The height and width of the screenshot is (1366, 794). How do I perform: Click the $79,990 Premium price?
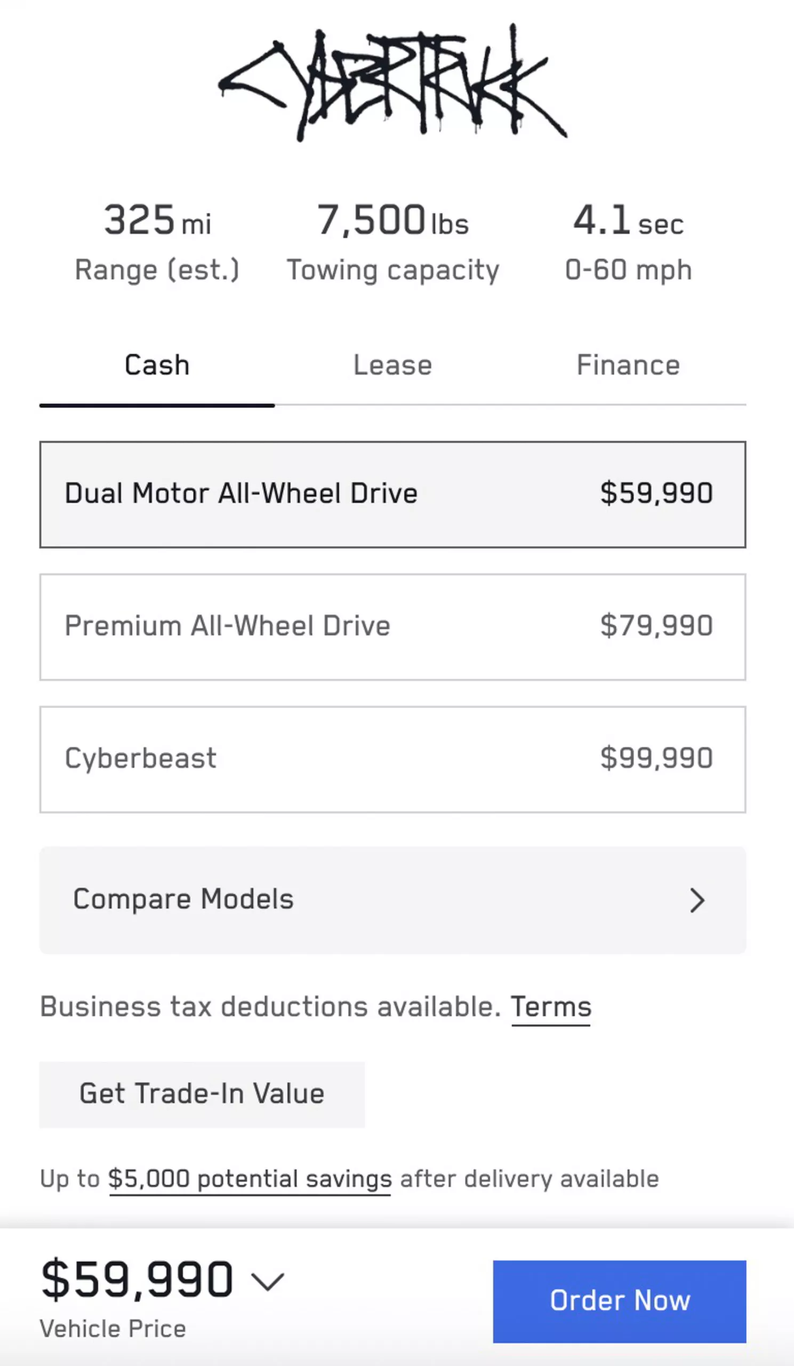[656, 625]
